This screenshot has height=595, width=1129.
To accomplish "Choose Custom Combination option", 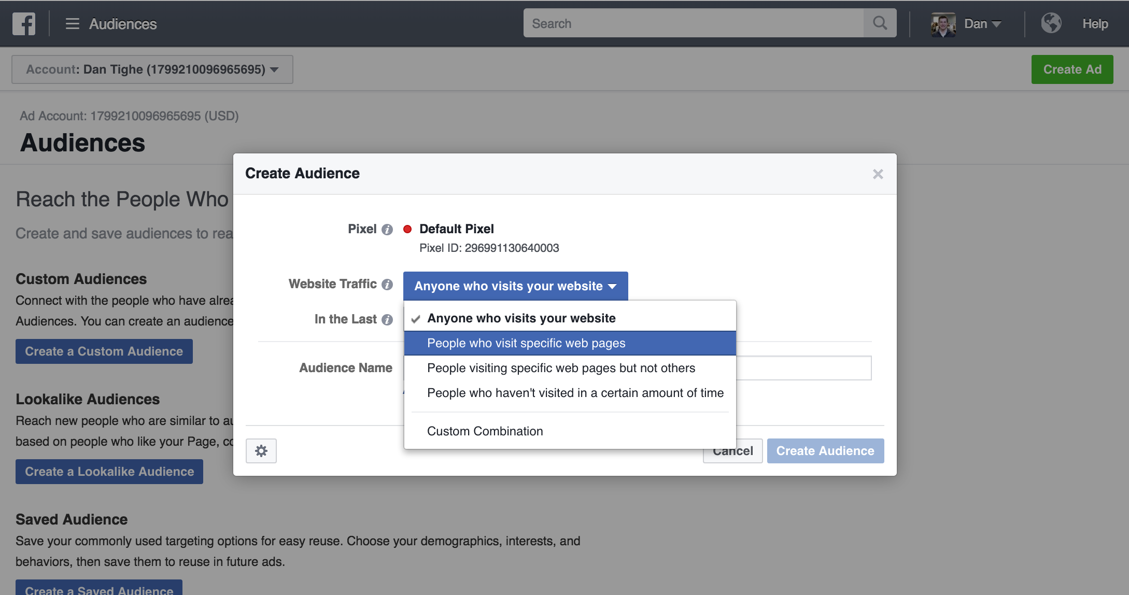I will [x=570, y=431].
